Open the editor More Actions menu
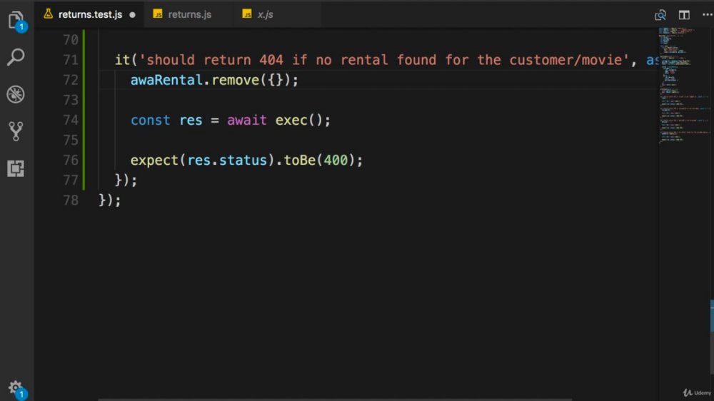 [x=707, y=15]
